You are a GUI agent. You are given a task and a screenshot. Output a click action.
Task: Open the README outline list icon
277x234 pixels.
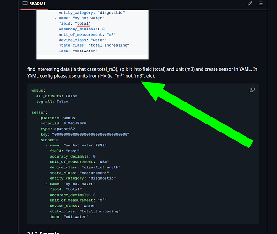(x=261, y=4)
